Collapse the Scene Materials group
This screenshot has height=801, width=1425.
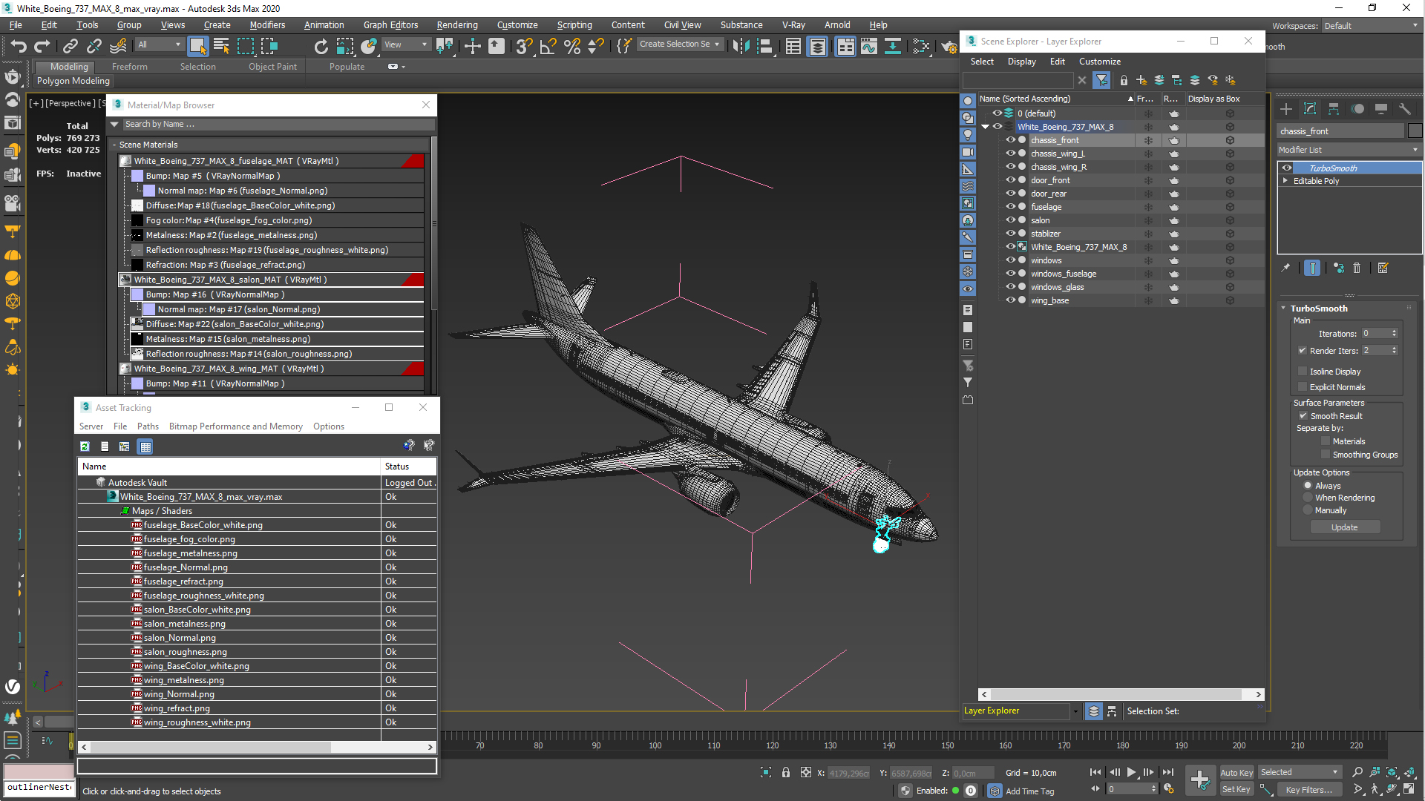[115, 145]
